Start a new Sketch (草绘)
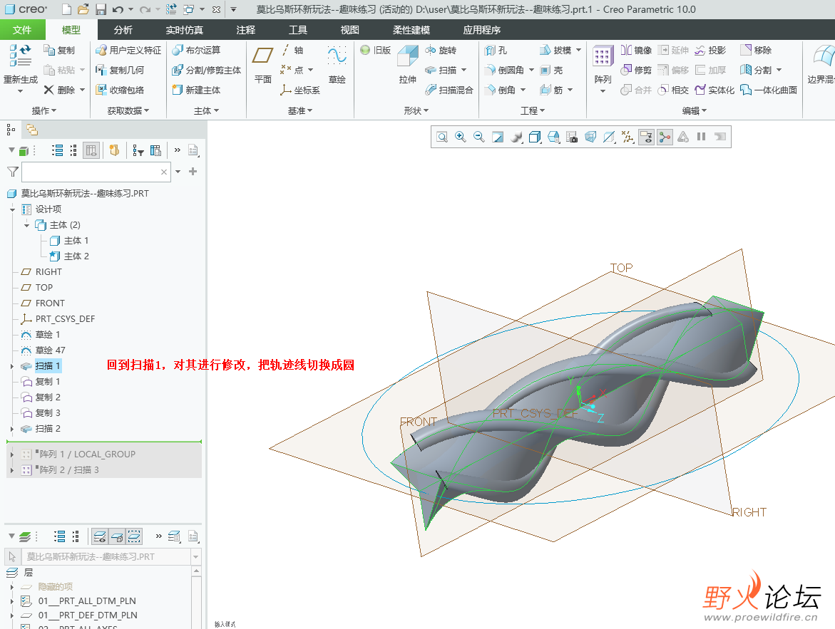This screenshot has height=629, width=835. point(337,64)
